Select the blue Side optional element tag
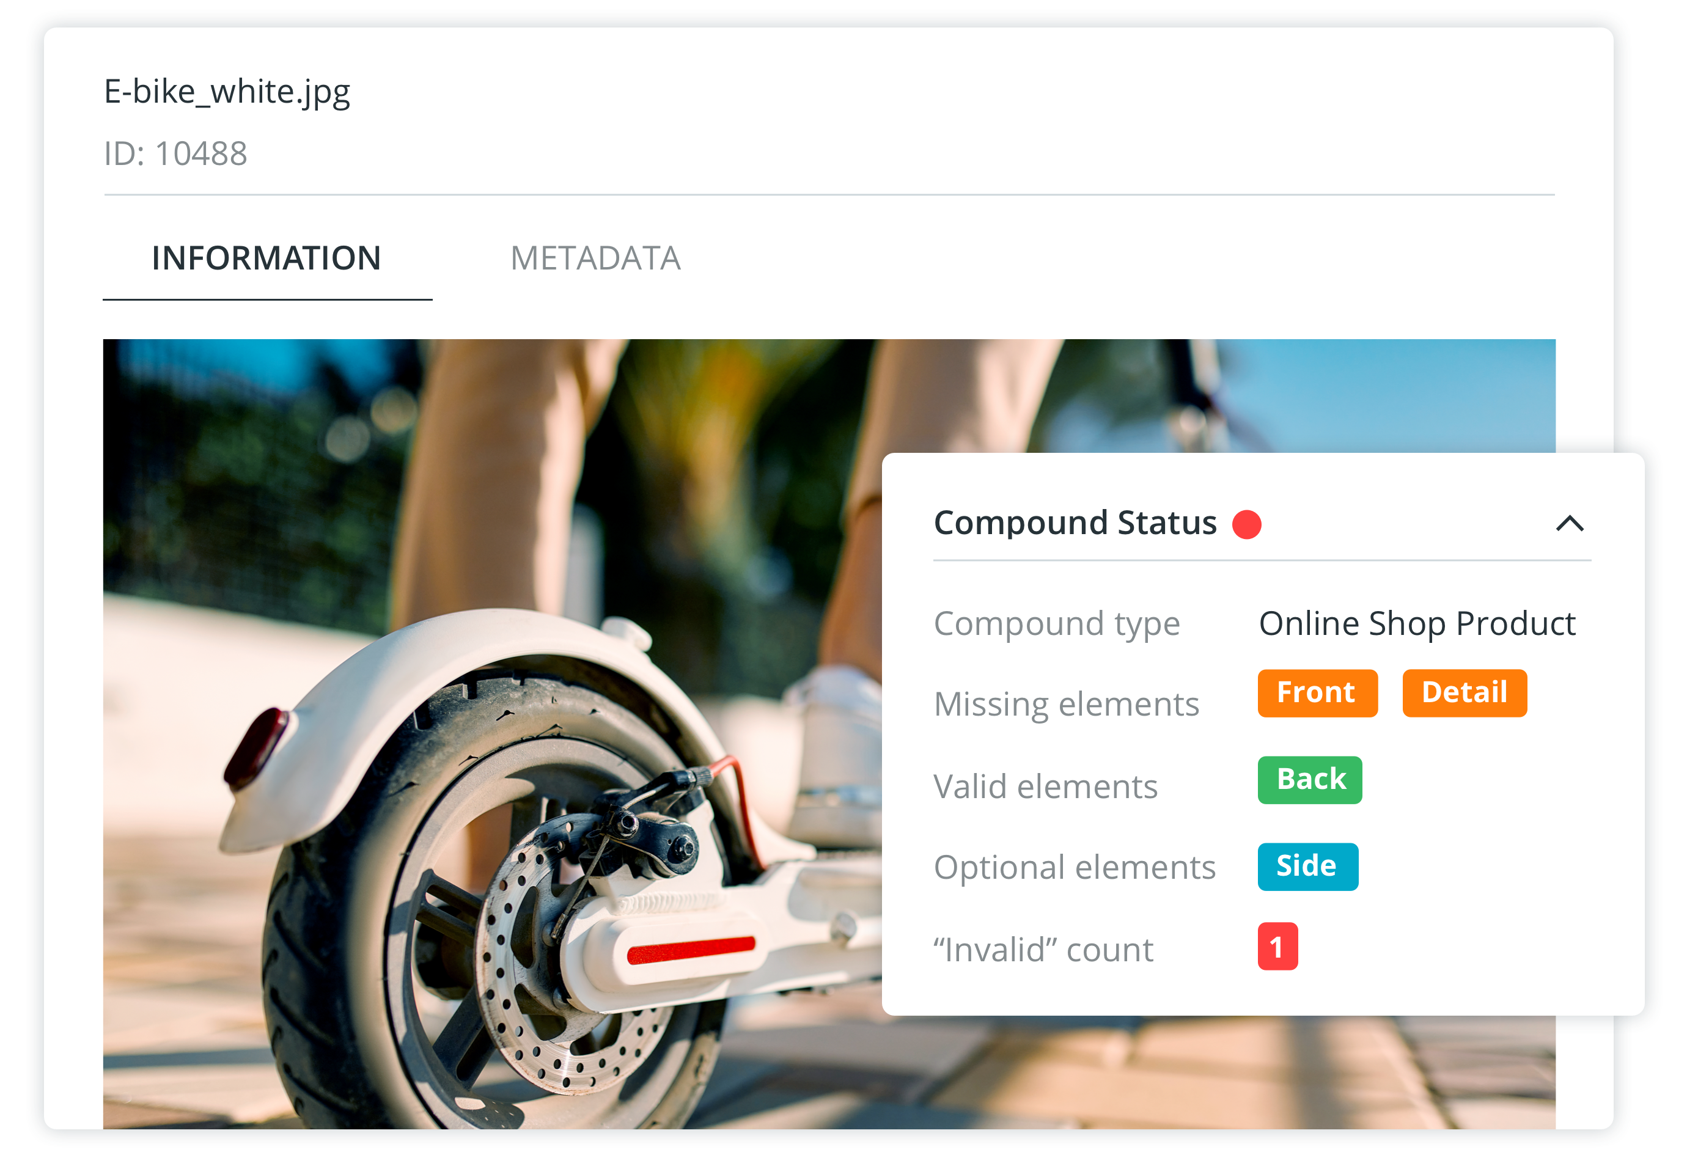Screen dimensions: 1687x1155 1307,866
